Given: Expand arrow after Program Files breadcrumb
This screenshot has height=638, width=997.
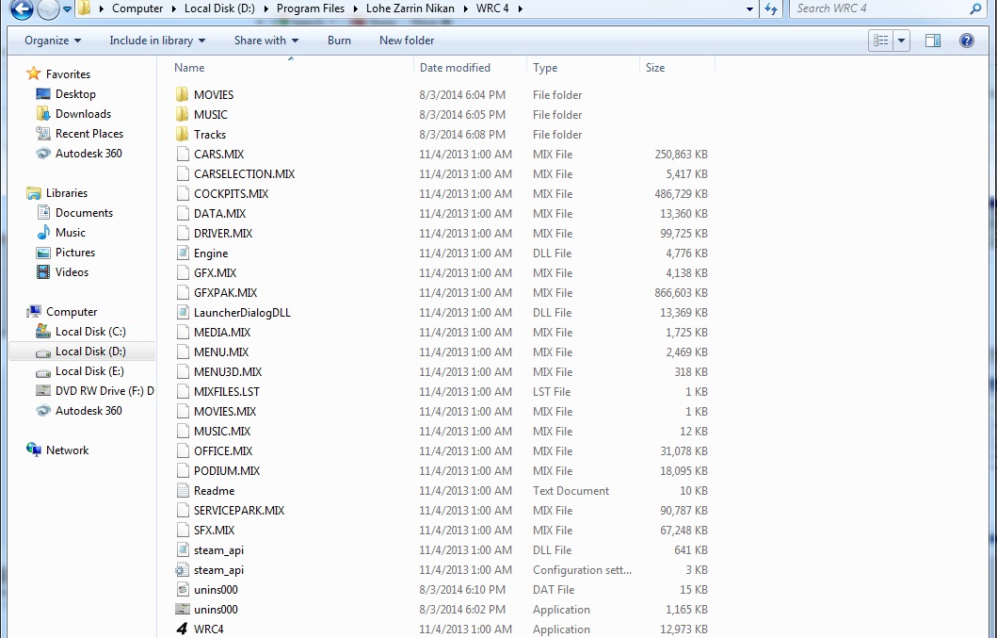Looking at the screenshot, I should 356,8.
